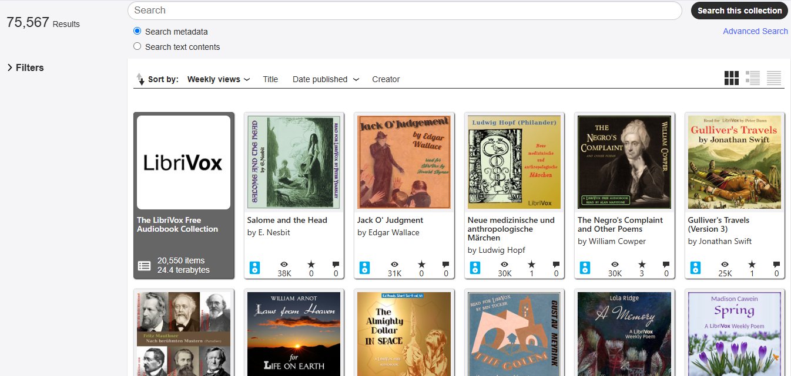Select the Search text contents radio button

pos(136,46)
